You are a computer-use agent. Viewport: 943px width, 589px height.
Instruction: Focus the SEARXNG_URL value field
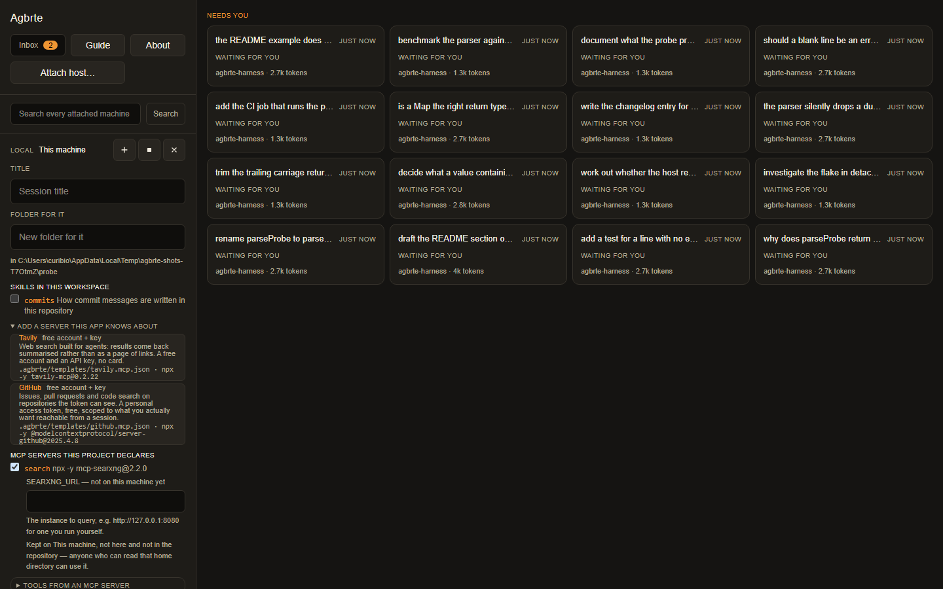[105, 501]
